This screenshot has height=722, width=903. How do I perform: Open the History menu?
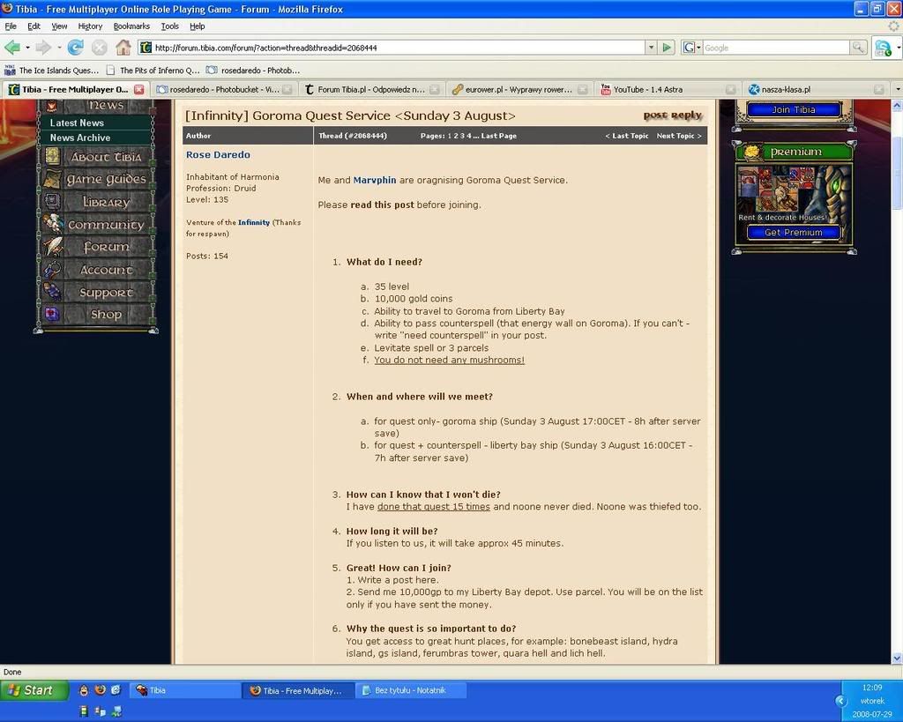coord(90,26)
